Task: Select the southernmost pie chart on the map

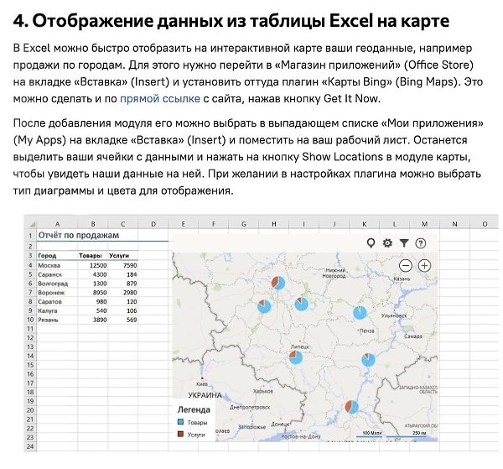Action: click(x=352, y=407)
